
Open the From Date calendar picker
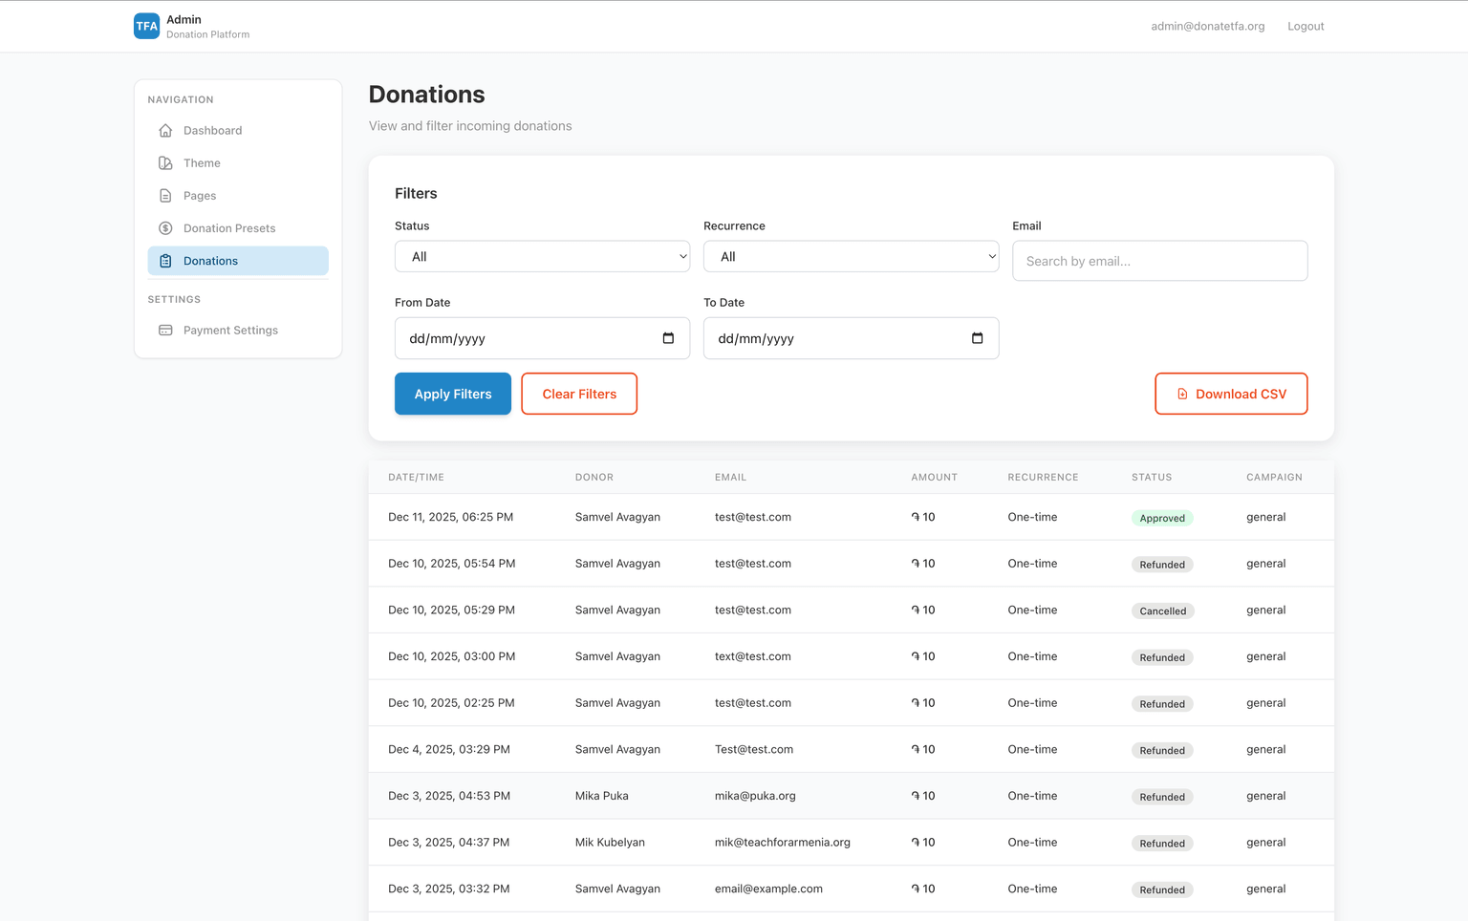pos(668,338)
